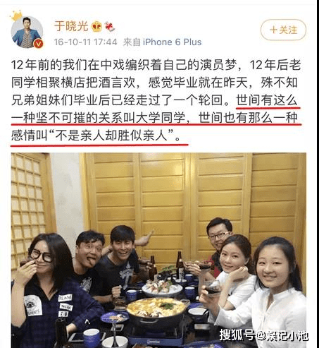319x348 pixels.
Task: Click the red ribbon badge beside the crown
Action: click(x=109, y=26)
